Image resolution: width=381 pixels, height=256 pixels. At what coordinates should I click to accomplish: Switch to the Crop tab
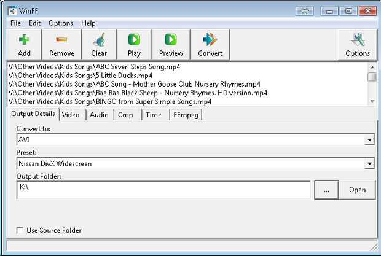point(125,115)
